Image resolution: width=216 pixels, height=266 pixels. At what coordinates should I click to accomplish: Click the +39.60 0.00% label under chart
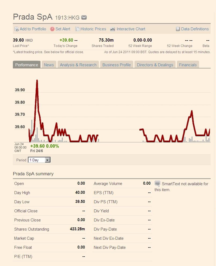coord(44,146)
